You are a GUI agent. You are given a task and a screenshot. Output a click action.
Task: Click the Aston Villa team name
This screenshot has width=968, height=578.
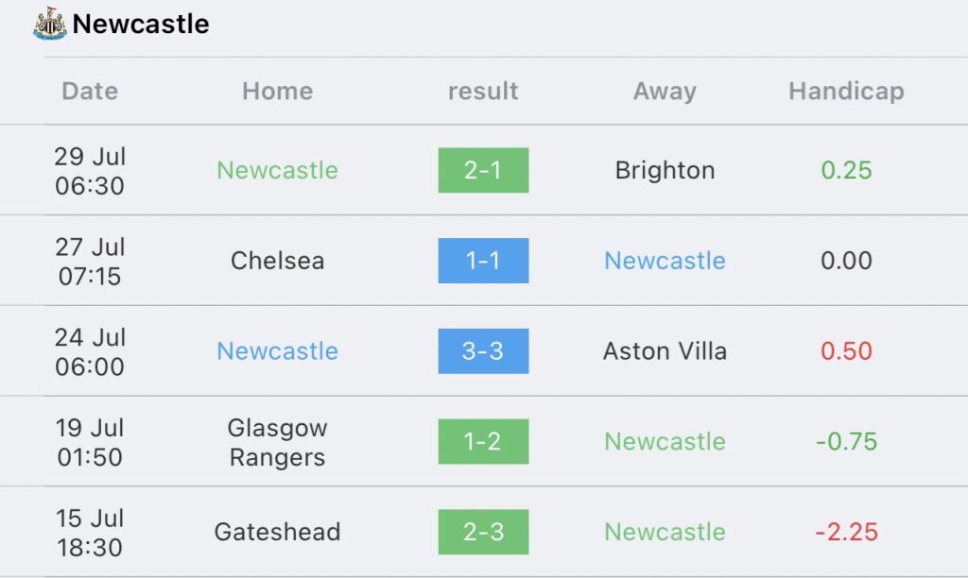[x=665, y=351]
